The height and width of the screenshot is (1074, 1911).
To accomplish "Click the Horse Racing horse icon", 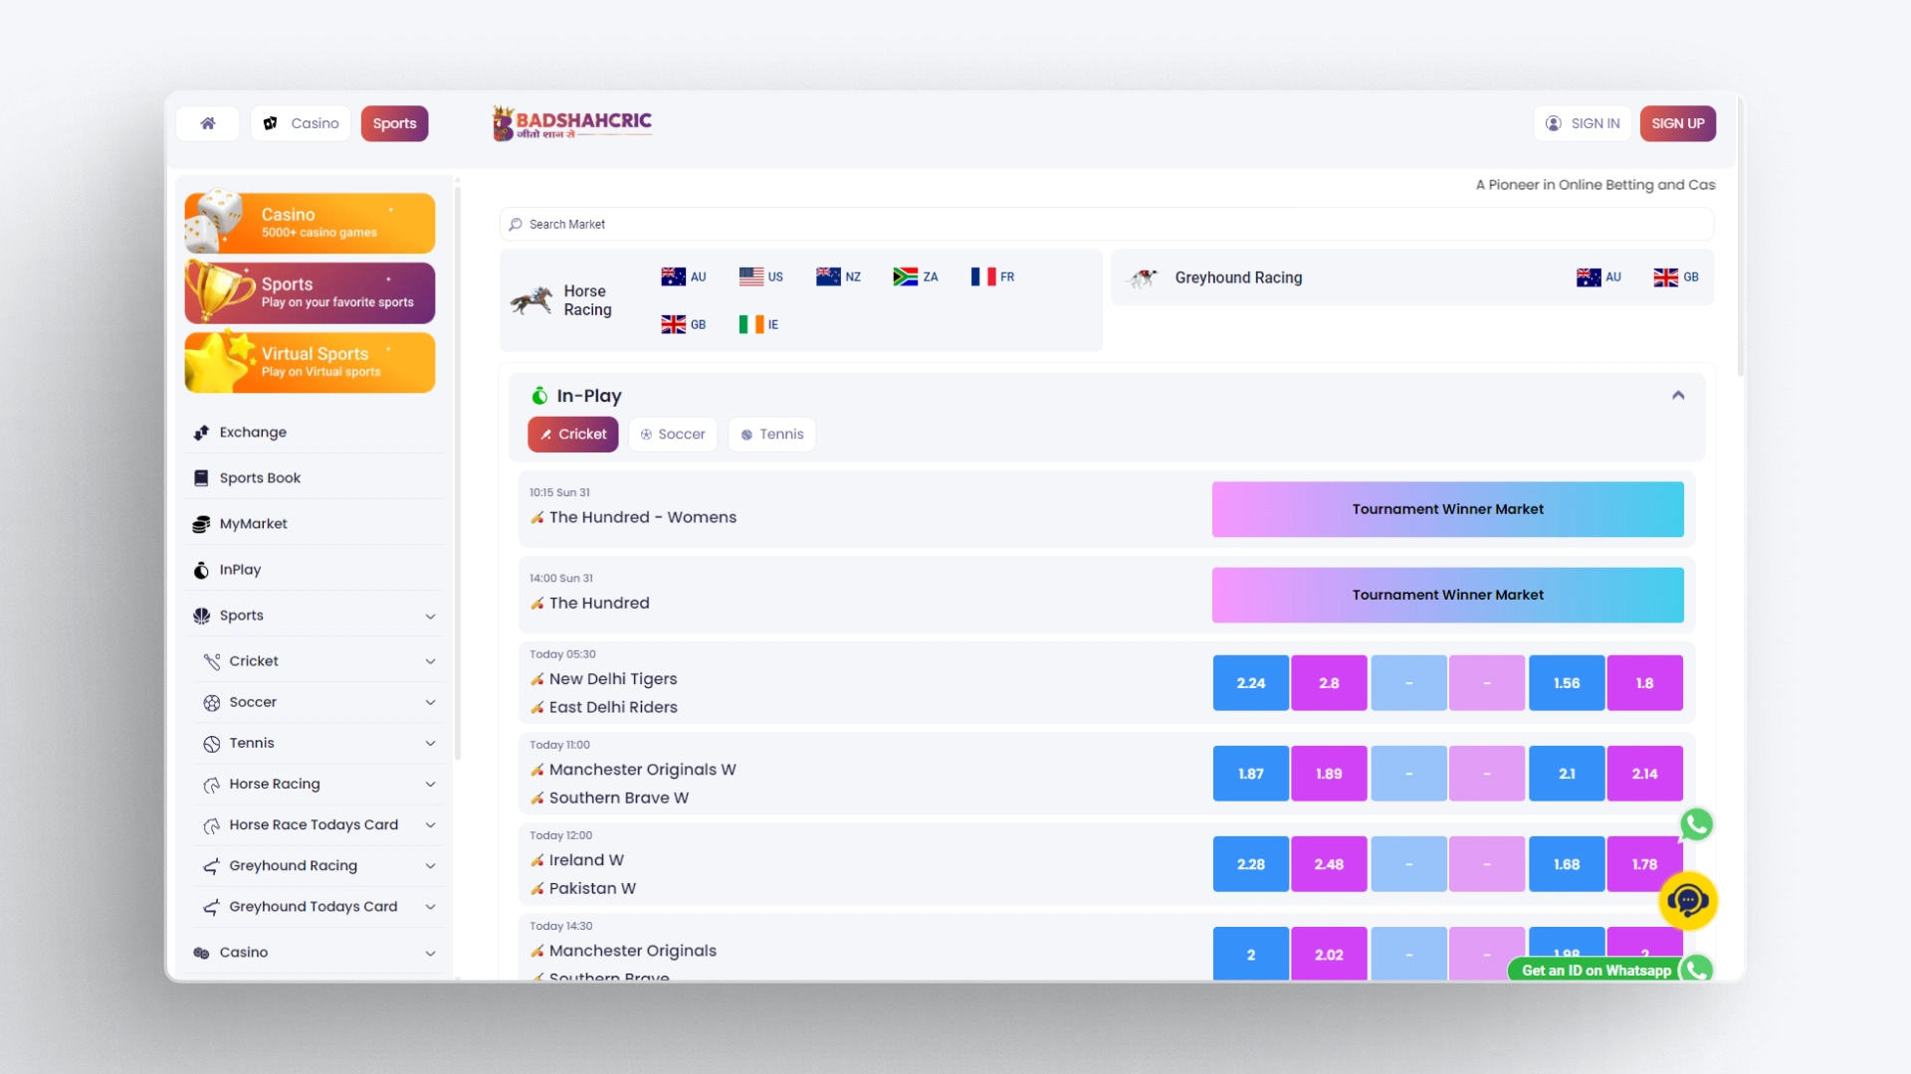I will tap(531, 300).
